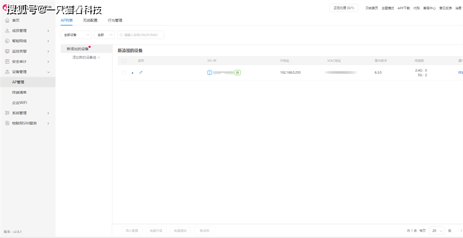Click the plus icon to add device group
The height and width of the screenshot is (238, 463).
98,57
